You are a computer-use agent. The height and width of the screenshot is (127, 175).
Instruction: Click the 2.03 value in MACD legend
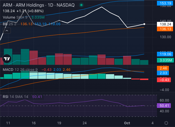(57, 70)
